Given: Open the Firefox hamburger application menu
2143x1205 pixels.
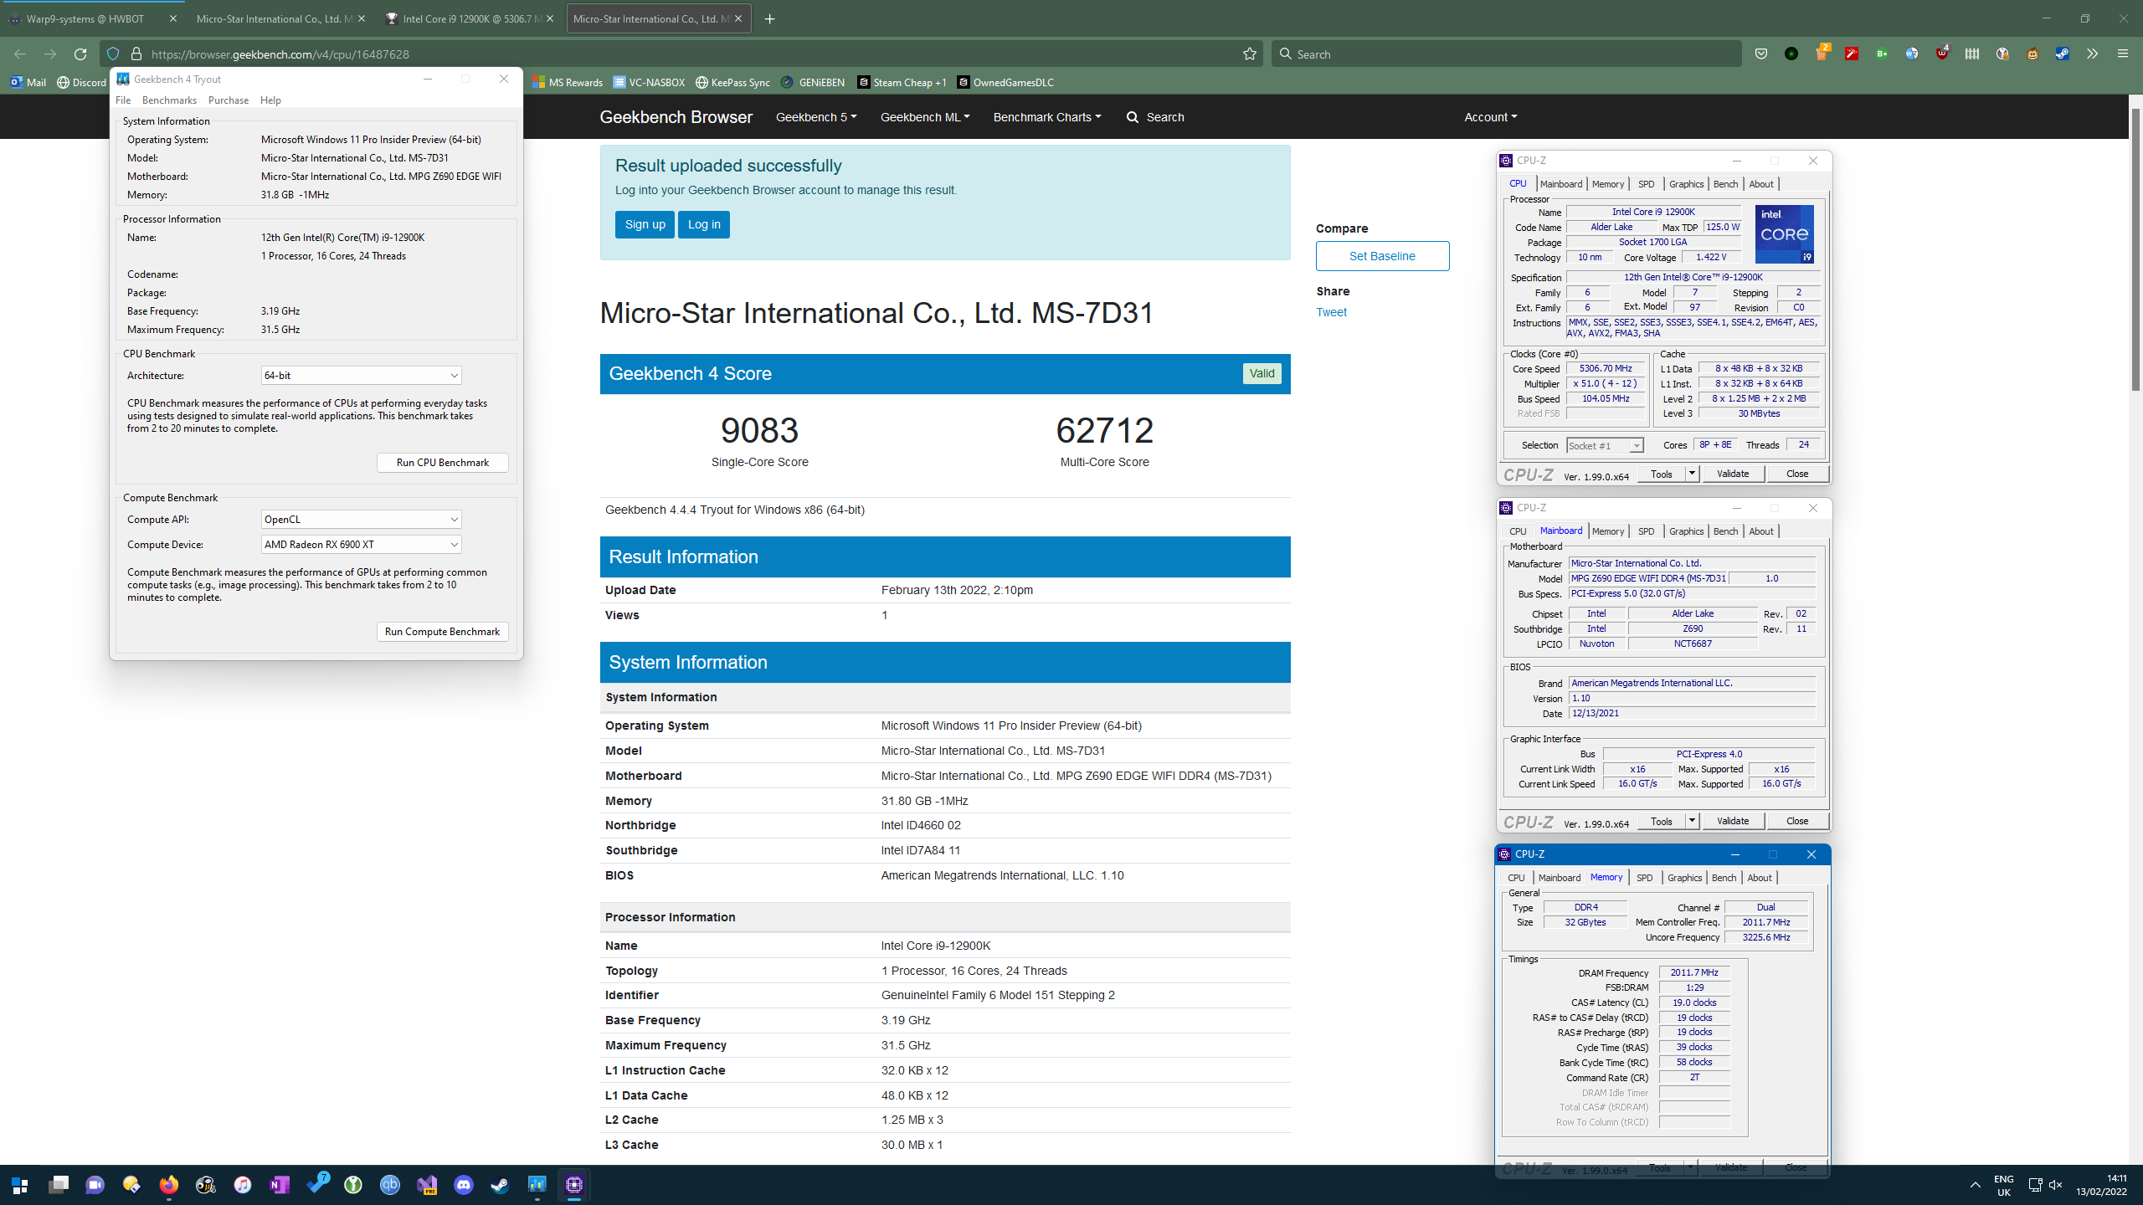Looking at the screenshot, I should click(x=2122, y=54).
